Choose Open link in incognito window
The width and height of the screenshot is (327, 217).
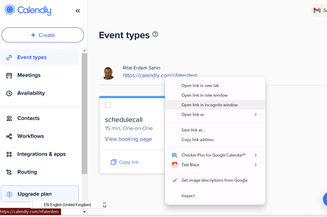[215, 105]
